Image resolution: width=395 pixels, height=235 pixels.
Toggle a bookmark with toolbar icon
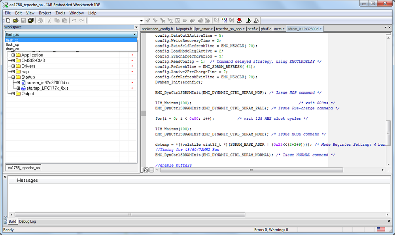[x=185, y=21]
